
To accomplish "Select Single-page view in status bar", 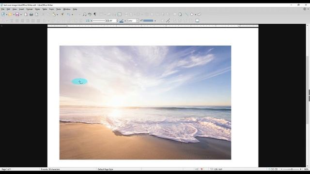I will point(269,169).
